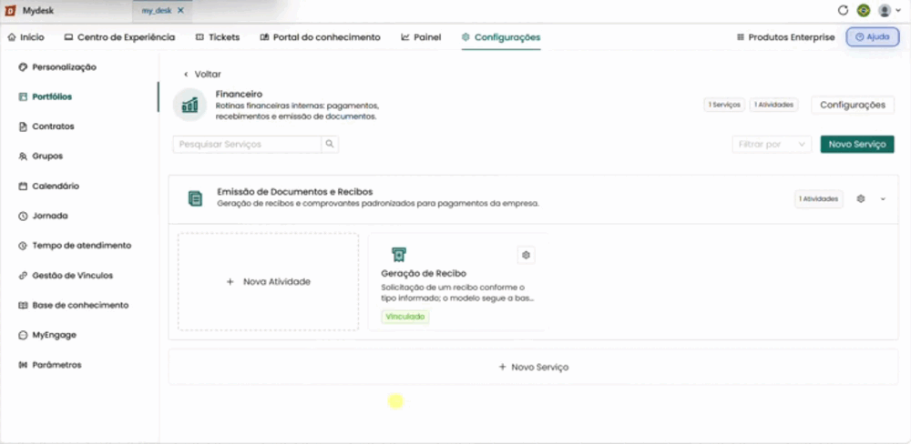Open the Brazil flag language selector
This screenshot has width=911, height=444.
click(x=864, y=10)
